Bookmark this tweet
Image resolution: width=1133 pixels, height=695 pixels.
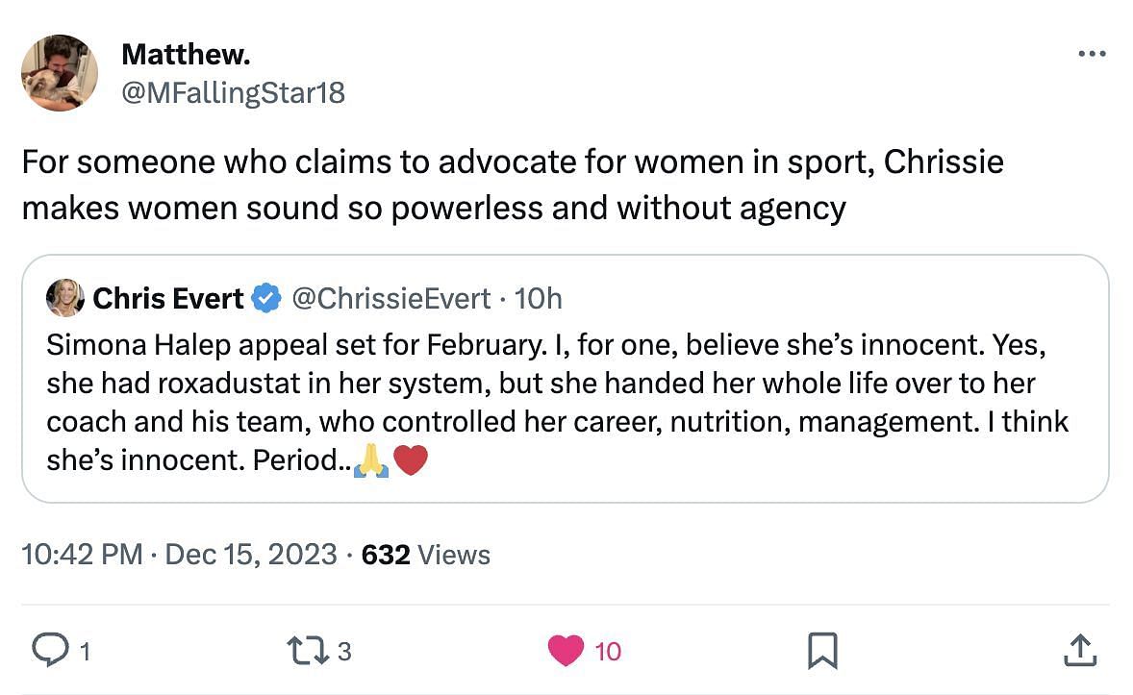tap(821, 651)
